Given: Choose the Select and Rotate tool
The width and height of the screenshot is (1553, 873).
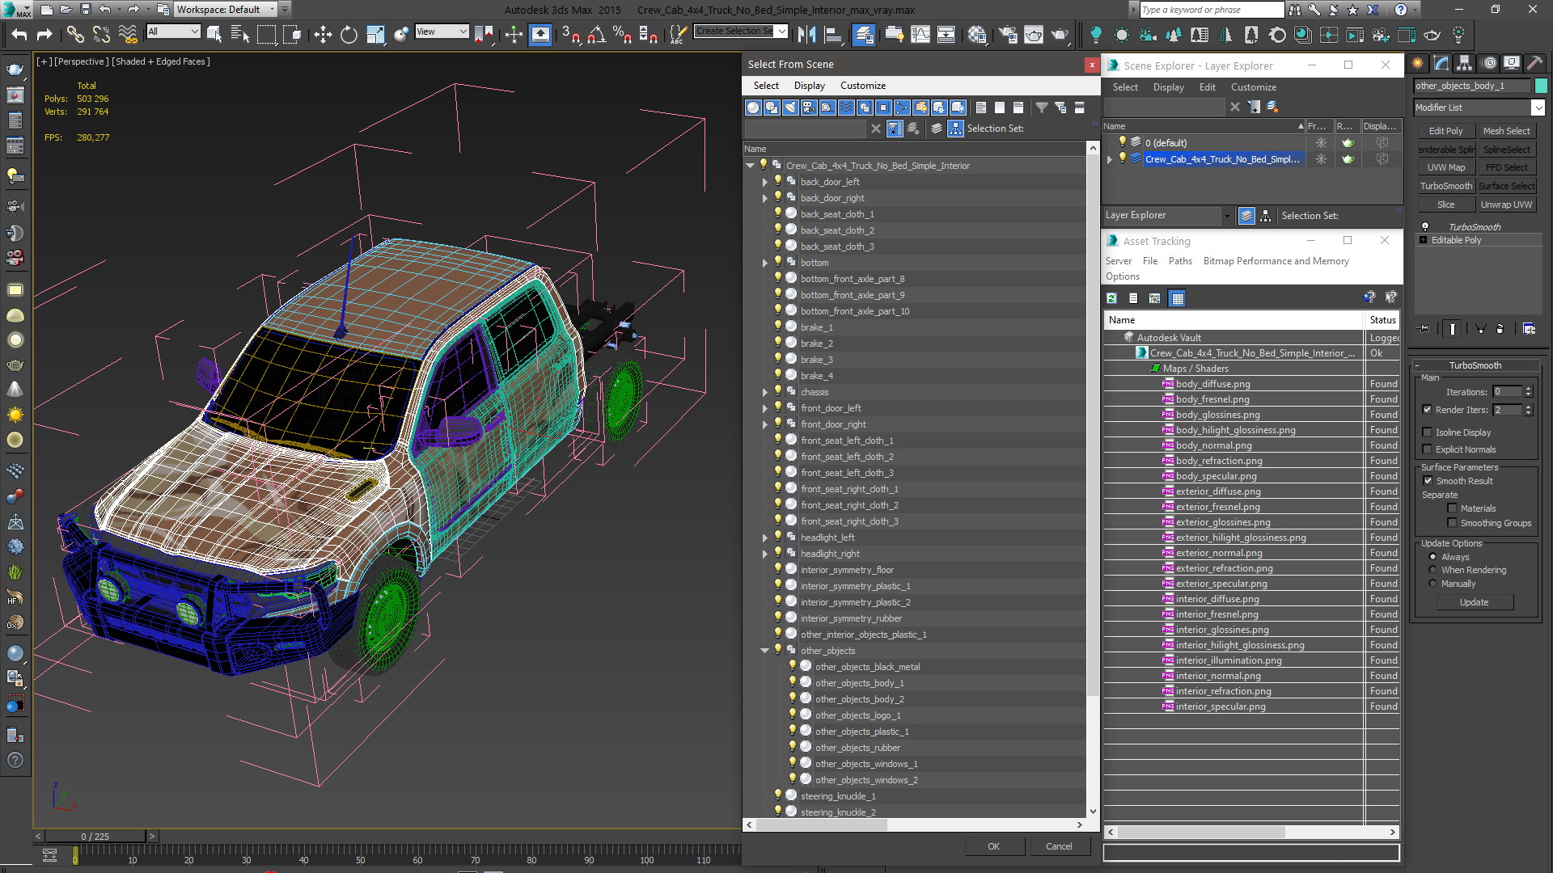Looking at the screenshot, I should [x=349, y=34].
